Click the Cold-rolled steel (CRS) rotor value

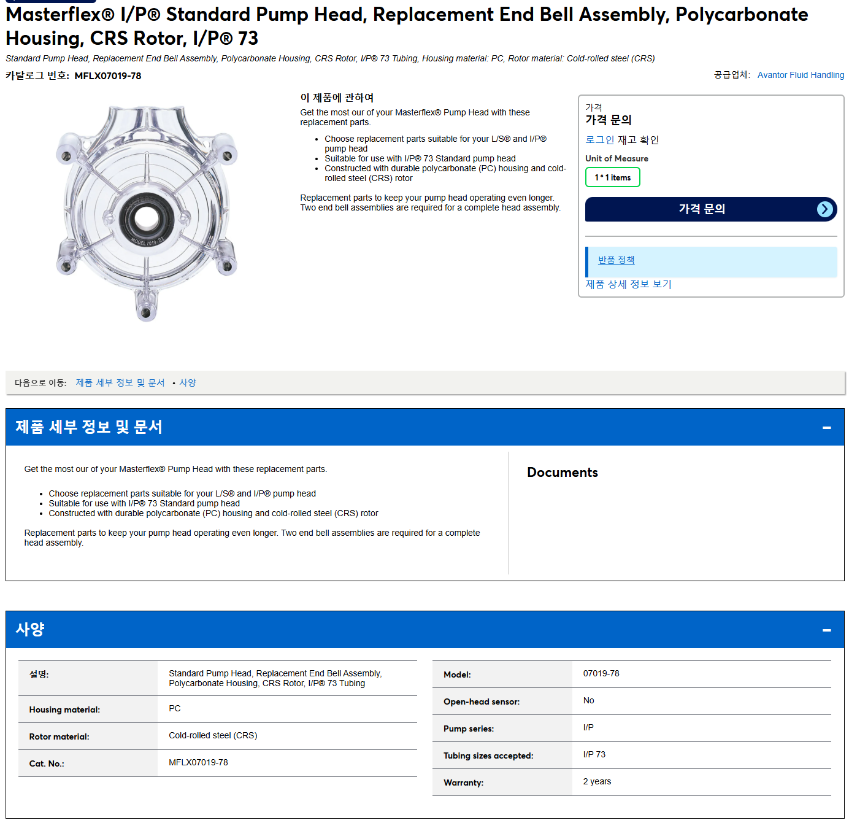click(x=213, y=735)
